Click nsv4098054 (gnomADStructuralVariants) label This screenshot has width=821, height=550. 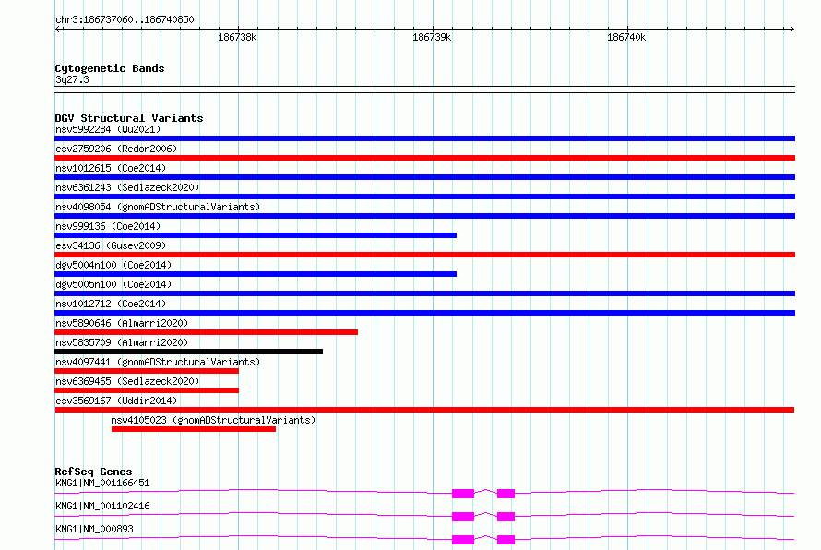(x=158, y=207)
